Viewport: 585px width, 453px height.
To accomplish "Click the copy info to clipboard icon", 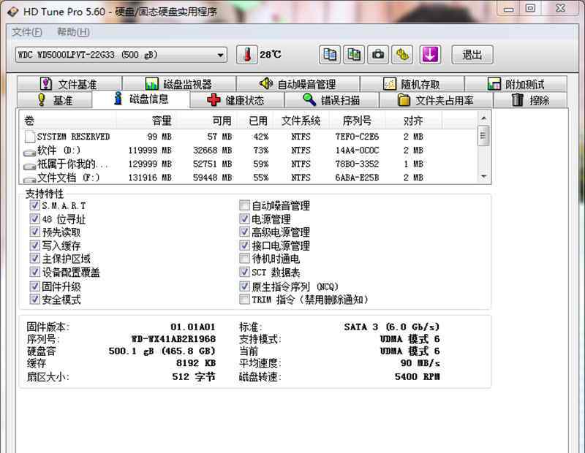I will (330, 55).
